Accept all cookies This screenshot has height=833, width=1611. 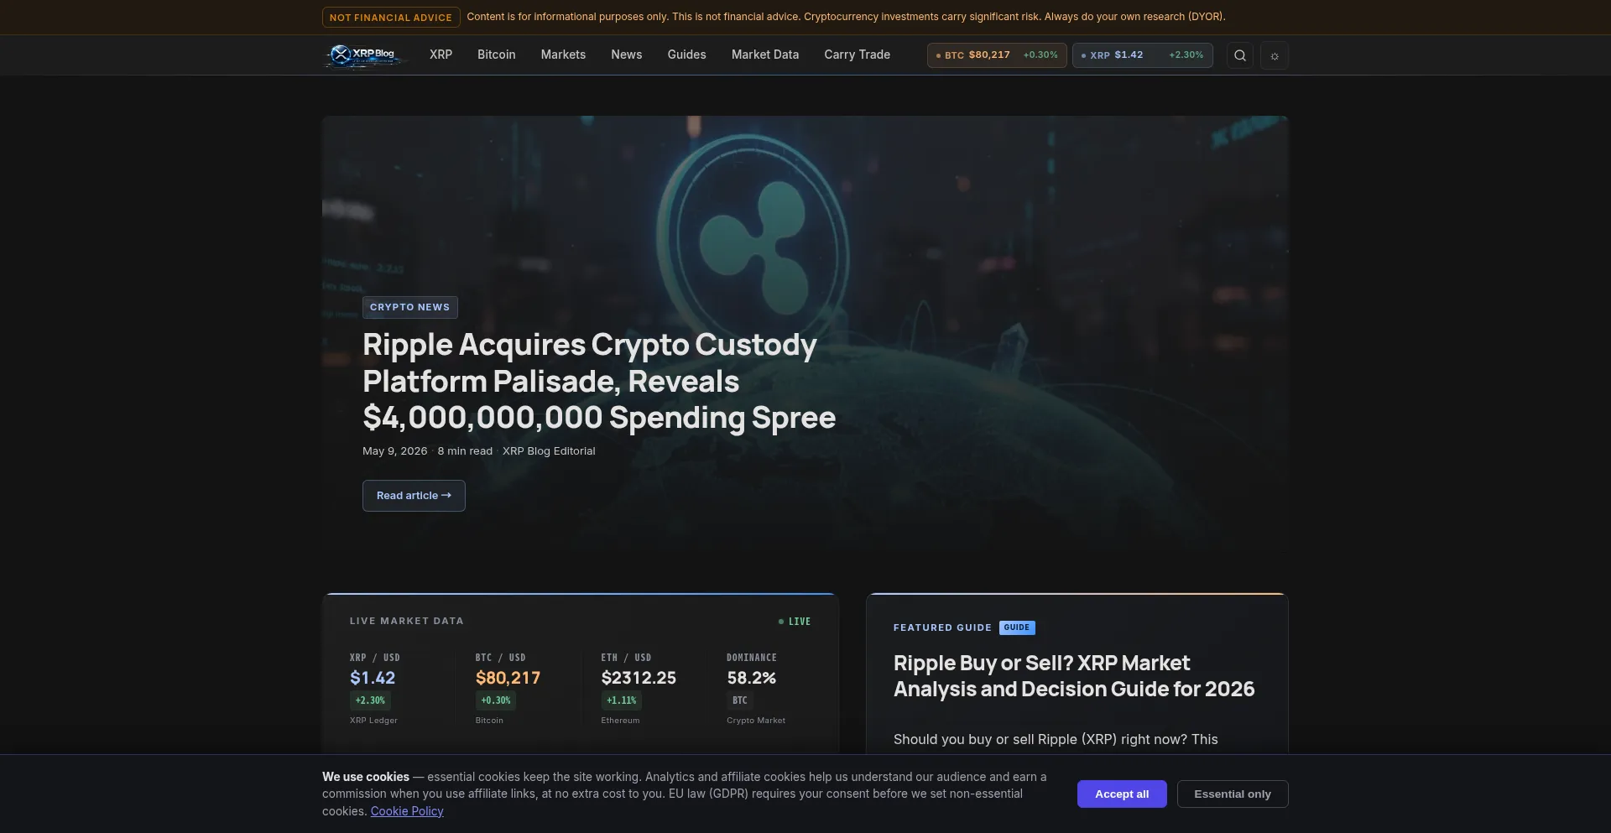click(x=1122, y=794)
